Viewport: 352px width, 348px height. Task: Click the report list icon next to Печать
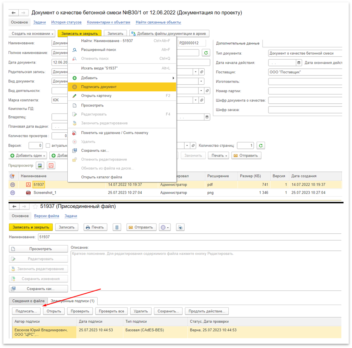(118, 227)
